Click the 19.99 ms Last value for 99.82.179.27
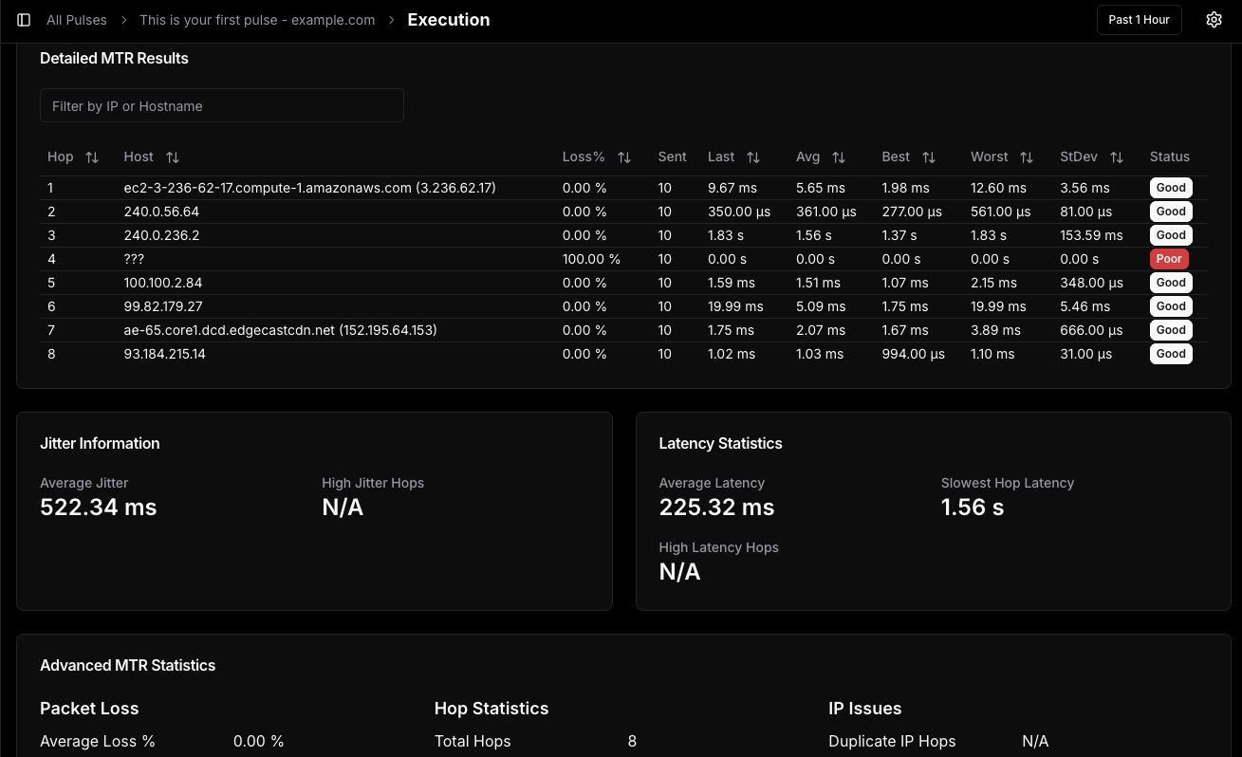 735,306
